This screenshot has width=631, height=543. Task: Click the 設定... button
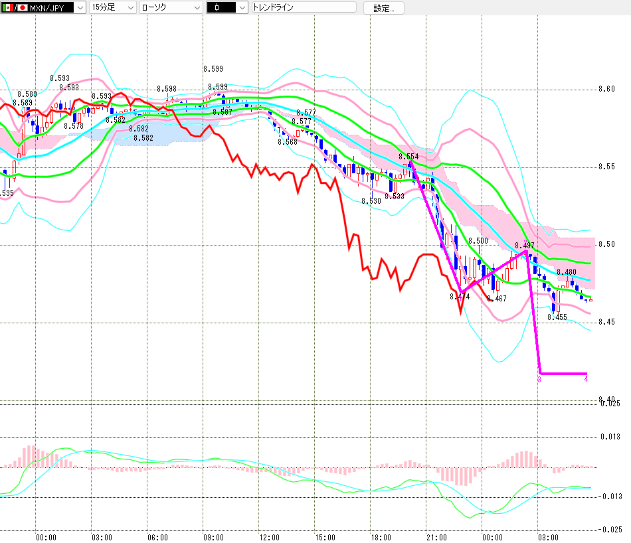coord(383,8)
